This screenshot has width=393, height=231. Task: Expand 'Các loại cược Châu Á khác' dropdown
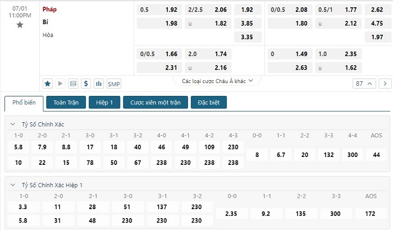tap(218, 81)
